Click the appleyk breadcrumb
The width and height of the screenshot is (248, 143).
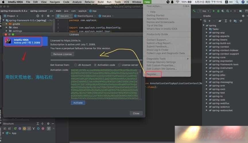[x=82, y=11]
